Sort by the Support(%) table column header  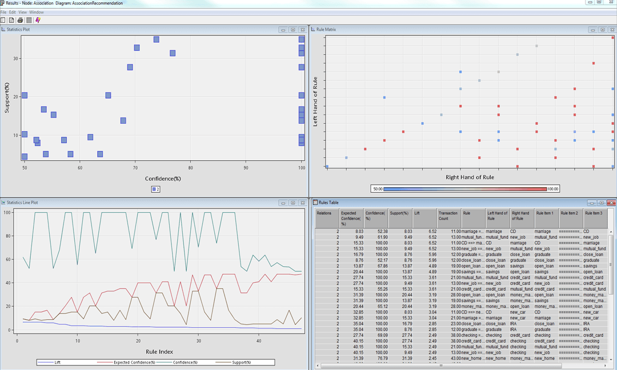click(x=400, y=218)
